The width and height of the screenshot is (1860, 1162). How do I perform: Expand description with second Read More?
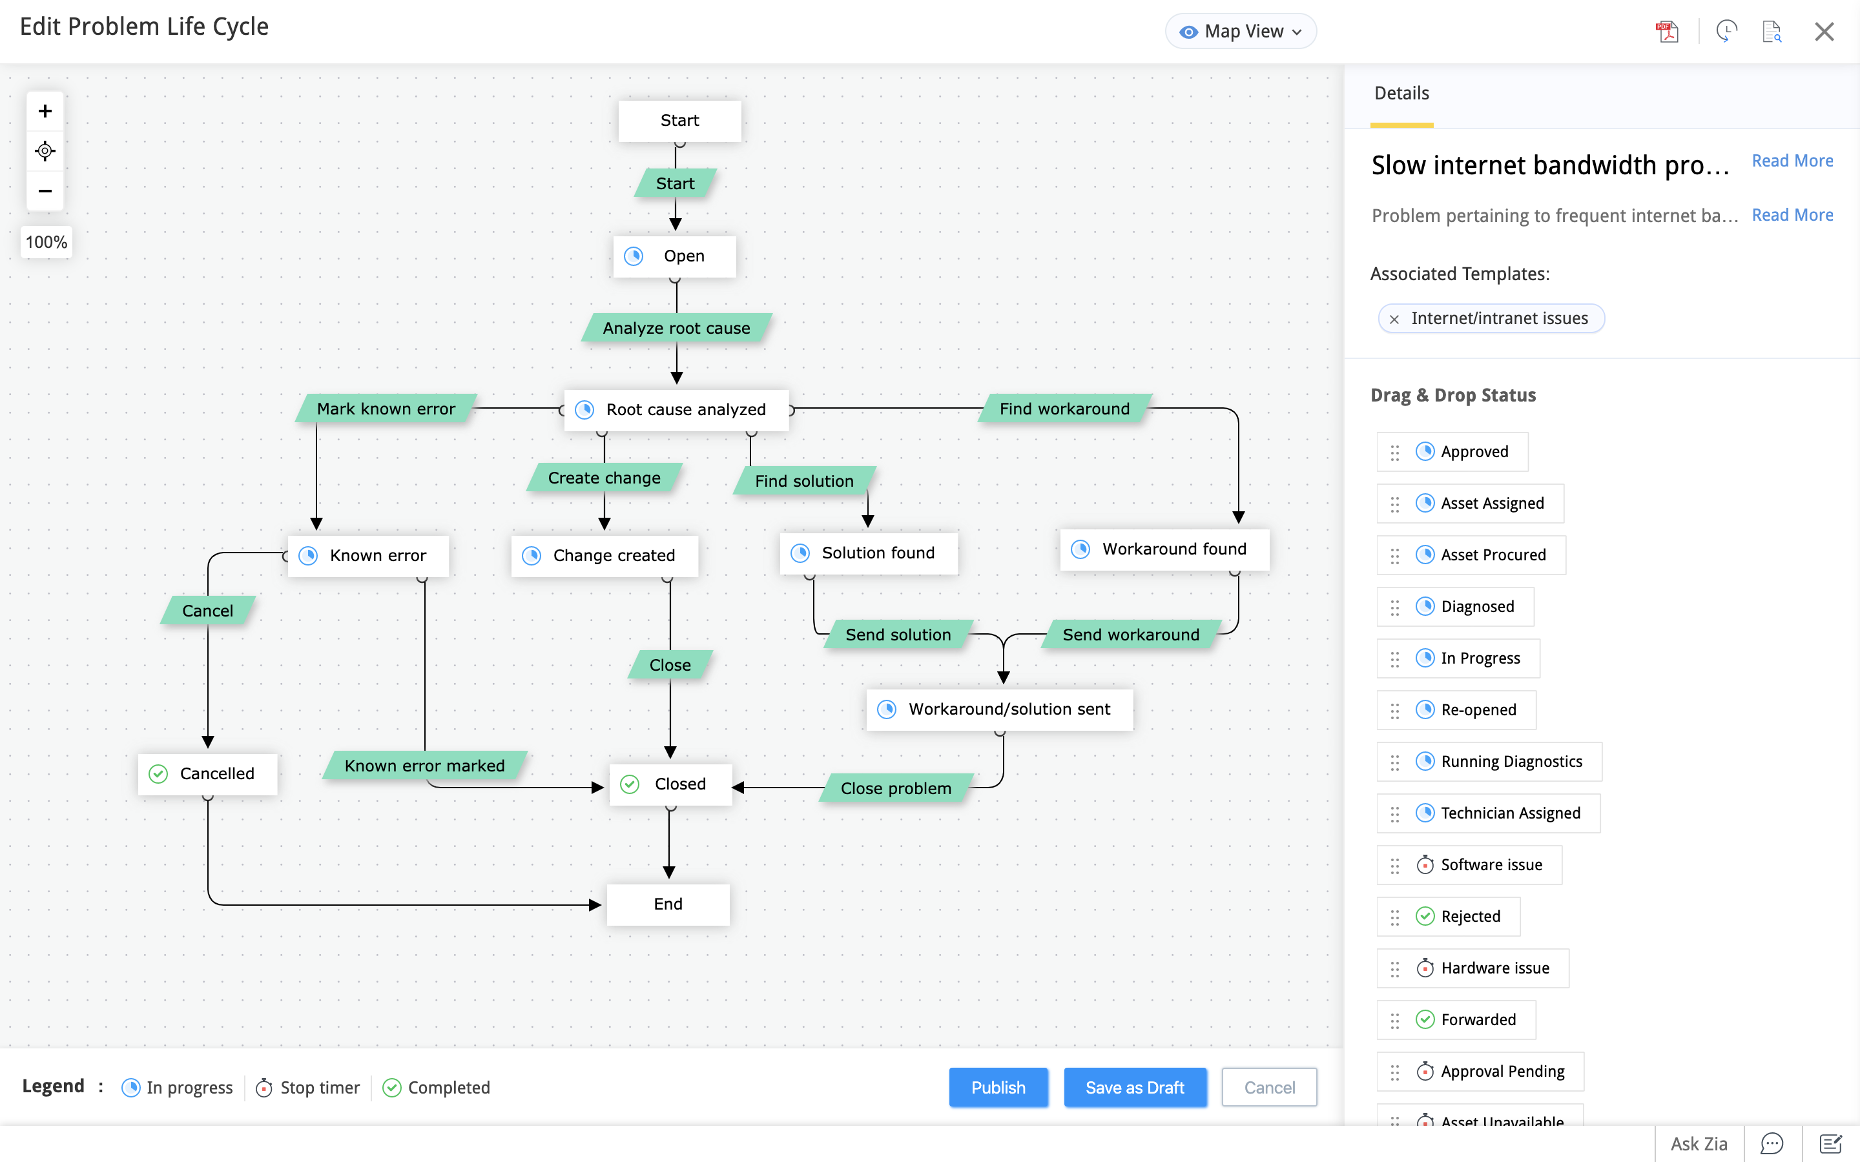tap(1792, 215)
